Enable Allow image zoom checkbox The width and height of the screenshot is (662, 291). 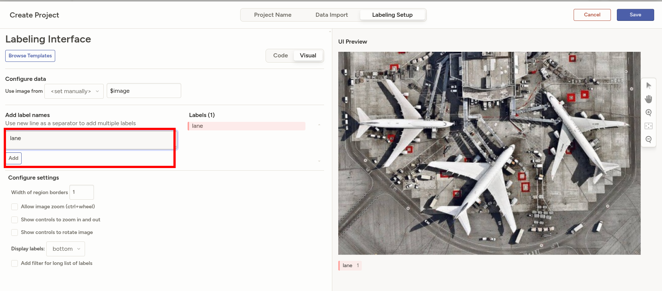click(15, 207)
